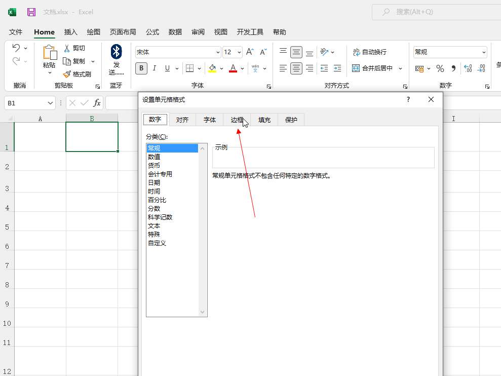The image size is (501, 376).
Task: Click Wrap Text (自动换行)
Action: [370, 52]
